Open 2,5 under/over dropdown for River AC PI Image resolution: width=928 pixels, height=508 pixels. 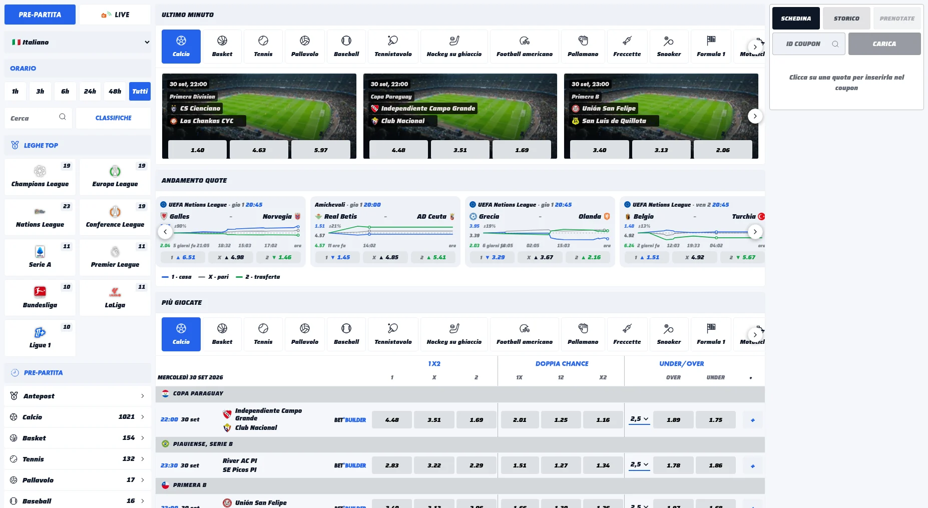tap(639, 465)
